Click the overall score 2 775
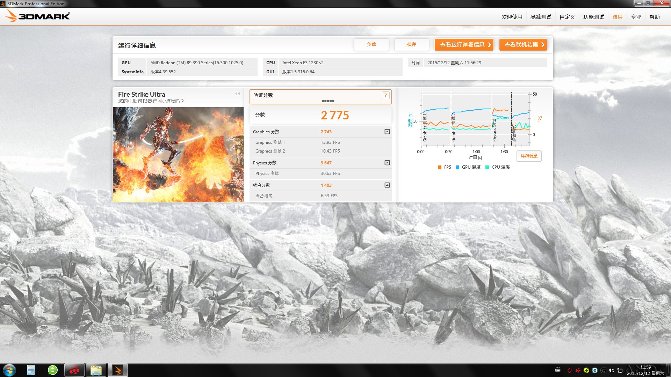671x377 pixels. [x=335, y=115]
